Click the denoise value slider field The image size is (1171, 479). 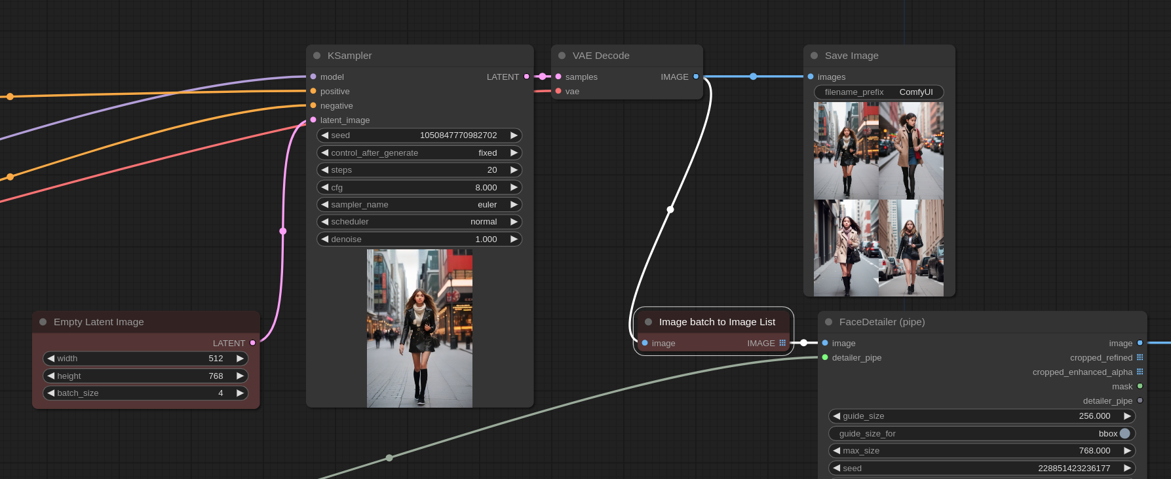tap(419, 239)
